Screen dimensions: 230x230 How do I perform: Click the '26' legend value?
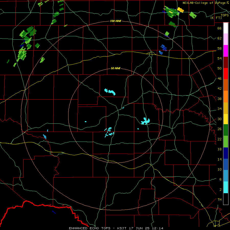point(220,129)
